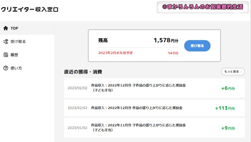Click the chevron arrow in もっと見る

point(241,71)
